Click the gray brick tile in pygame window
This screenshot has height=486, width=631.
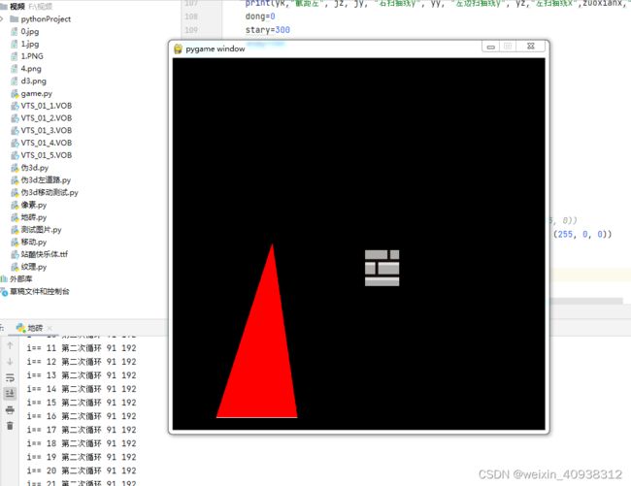(x=382, y=268)
